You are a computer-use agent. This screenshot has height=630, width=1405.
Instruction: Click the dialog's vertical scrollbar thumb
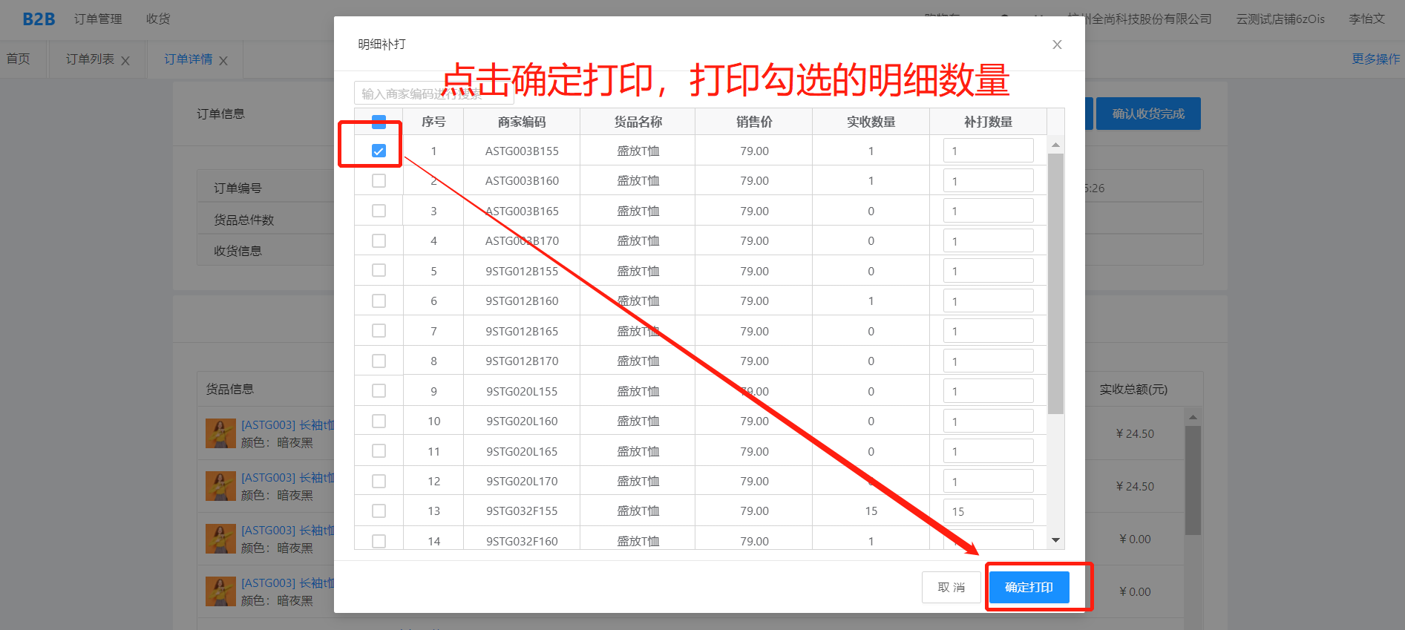1055,282
